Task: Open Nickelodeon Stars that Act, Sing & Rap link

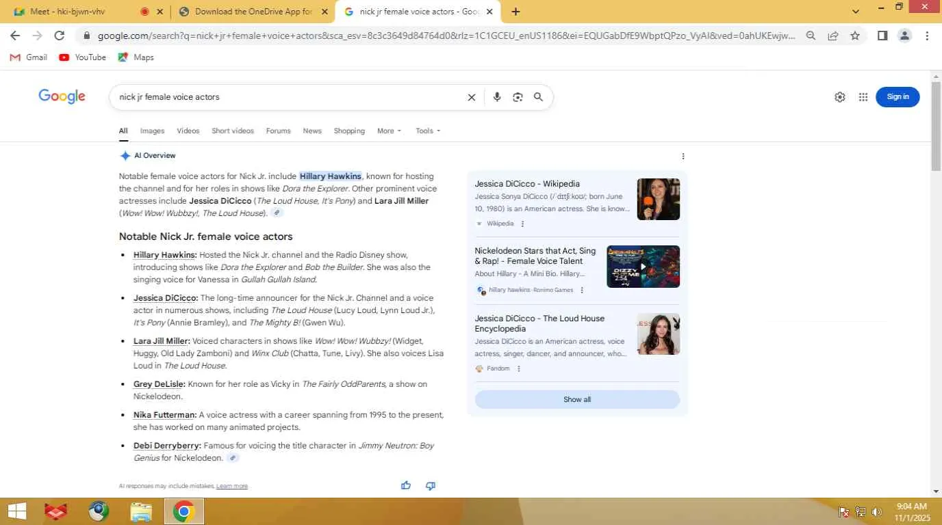Action: (535, 256)
